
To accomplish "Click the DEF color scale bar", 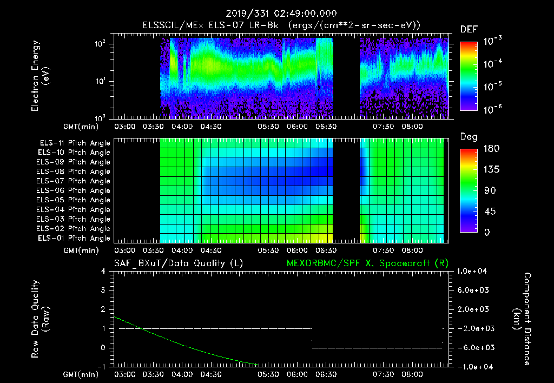I will pyautogui.click(x=469, y=76).
